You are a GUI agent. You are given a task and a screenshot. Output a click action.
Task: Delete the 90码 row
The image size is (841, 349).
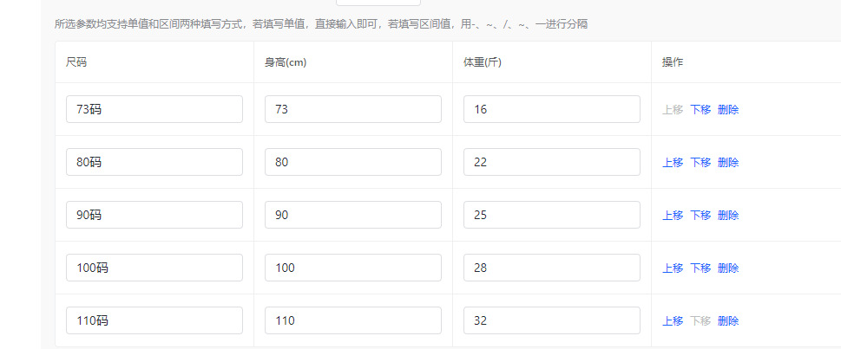[728, 216]
